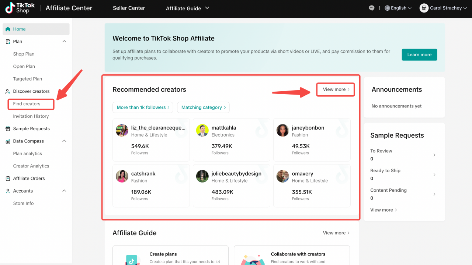The width and height of the screenshot is (472, 265).
Task: Open the chat message bubble icon
Action: (372, 8)
